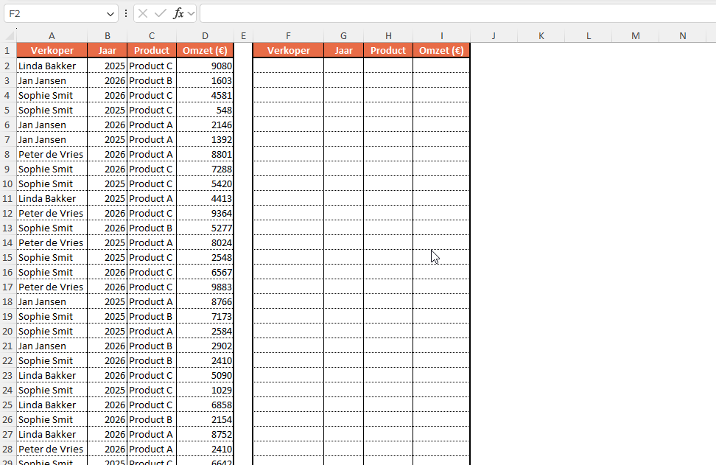Click the Cancel (X) icon beside formula bar

pos(143,13)
